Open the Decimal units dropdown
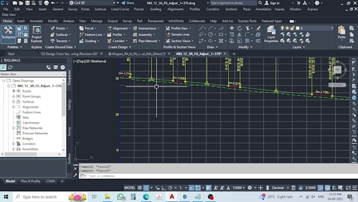 point(281,188)
